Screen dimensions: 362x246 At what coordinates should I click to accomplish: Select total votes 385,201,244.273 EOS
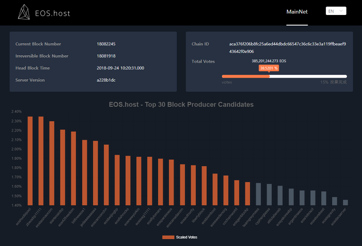[x=269, y=61]
